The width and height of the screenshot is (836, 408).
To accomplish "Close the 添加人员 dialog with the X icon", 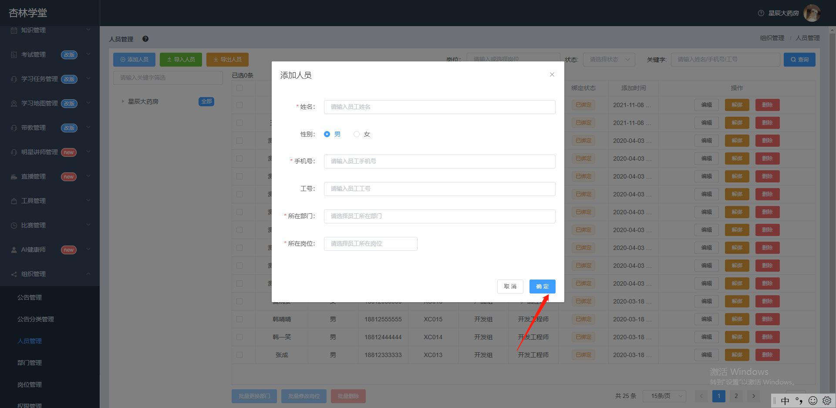I will point(552,74).
